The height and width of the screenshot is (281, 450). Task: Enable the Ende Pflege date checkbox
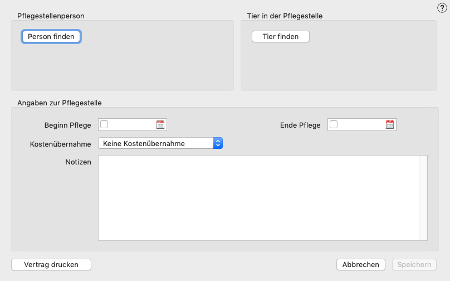(334, 124)
